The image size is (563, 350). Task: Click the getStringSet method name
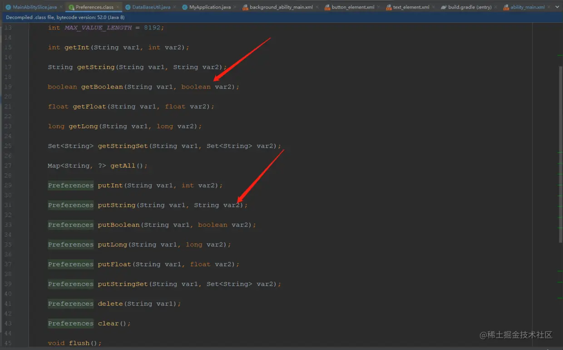pos(123,146)
